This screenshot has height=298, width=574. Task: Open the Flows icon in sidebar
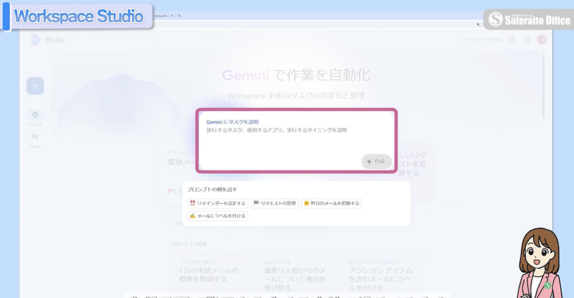coord(35,137)
